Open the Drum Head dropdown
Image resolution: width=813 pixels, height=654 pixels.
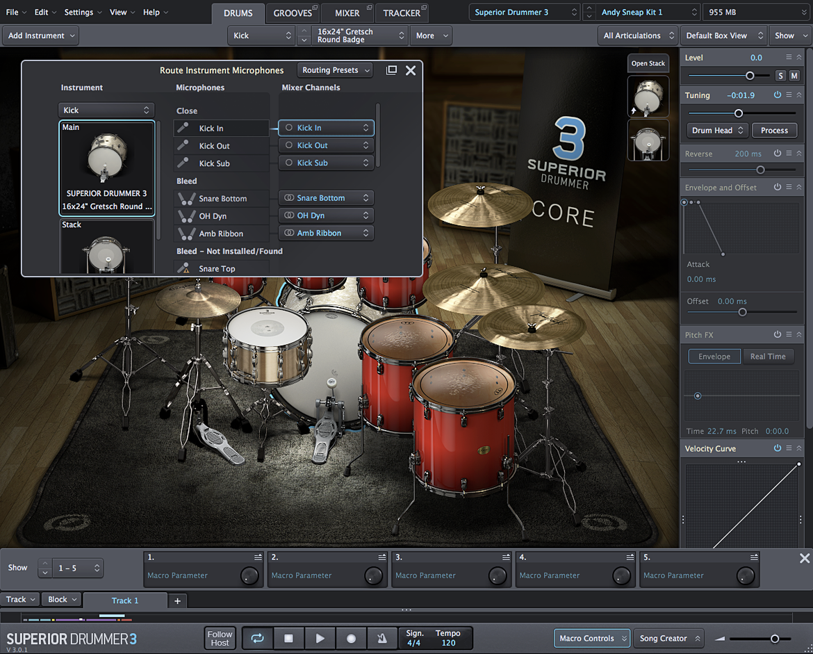point(718,130)
